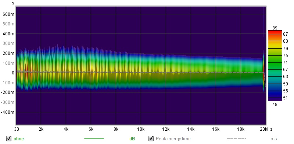Select the ohne measurement label
This screenshot has height=144, width=294.
click(19, 139)
